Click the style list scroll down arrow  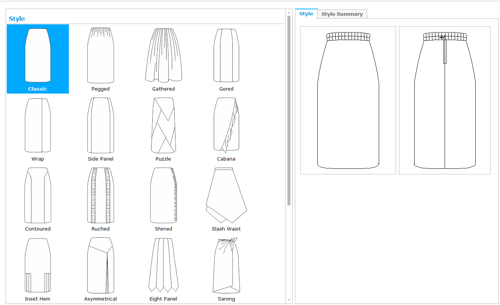289,300
